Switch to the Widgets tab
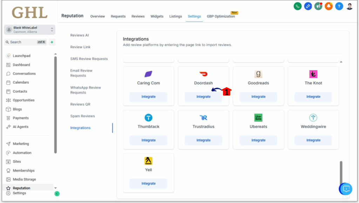 (x=157, y=16)
